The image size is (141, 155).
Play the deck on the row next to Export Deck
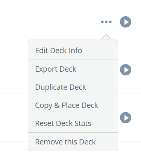(x=126, y=70)
